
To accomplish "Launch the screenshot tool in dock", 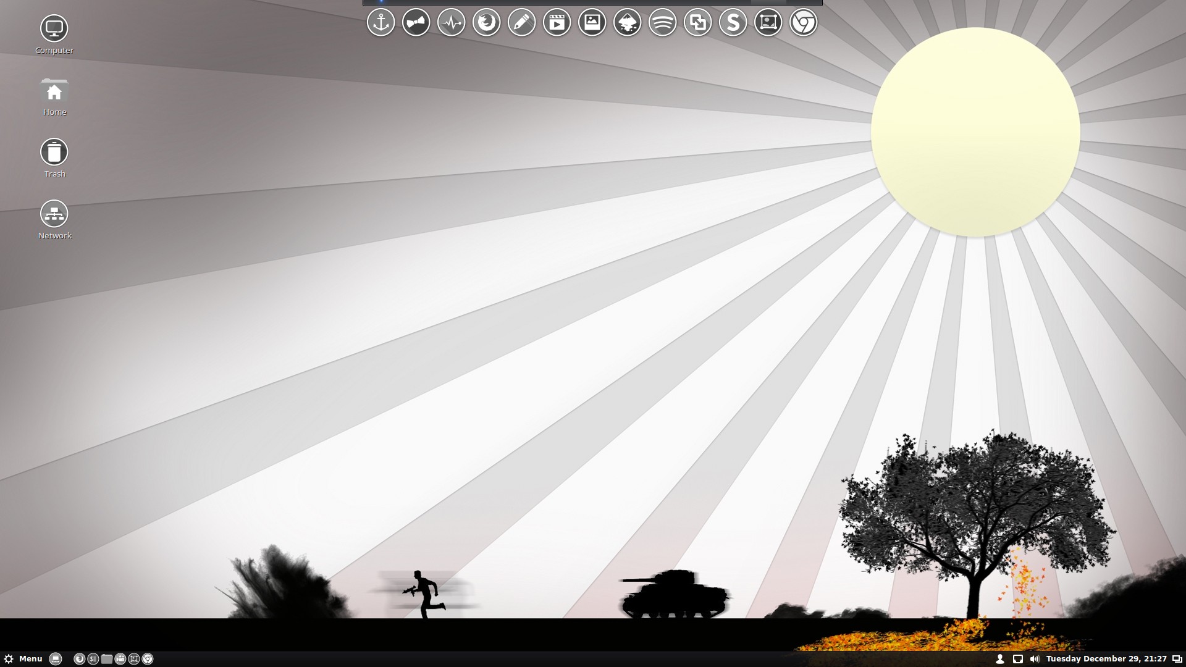I will [x=768, y=23].
